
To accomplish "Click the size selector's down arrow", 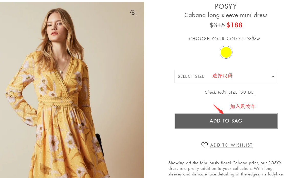I will tap(273, 77).
